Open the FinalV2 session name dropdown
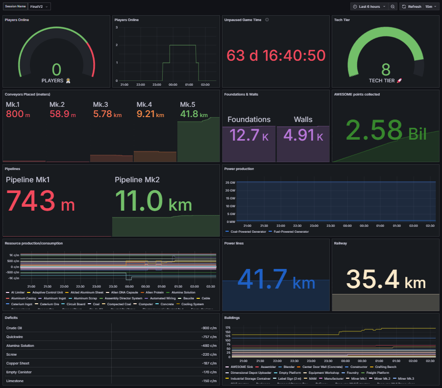This screenshot has height=388, width=442. pos(39,6)
